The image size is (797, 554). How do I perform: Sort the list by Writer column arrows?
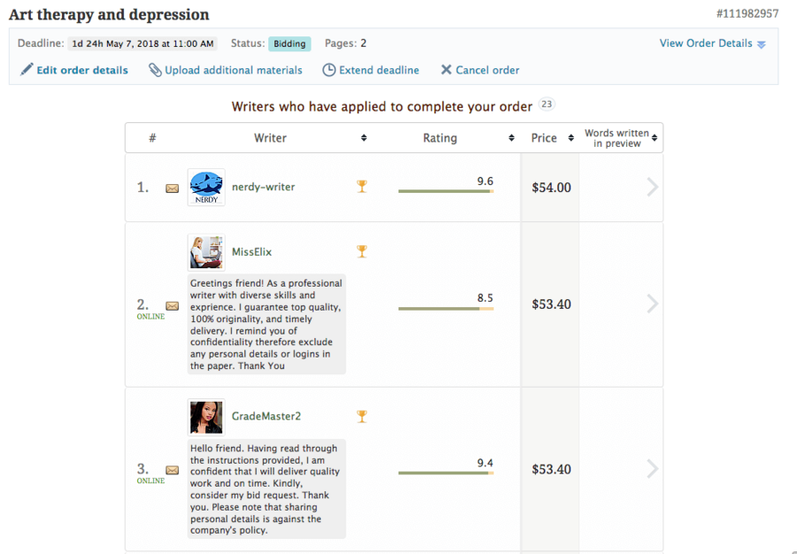(x=364, y=137)
